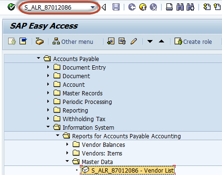Click the Change Favorites pencil icon

pyautogui.click(x=133, y=41)
